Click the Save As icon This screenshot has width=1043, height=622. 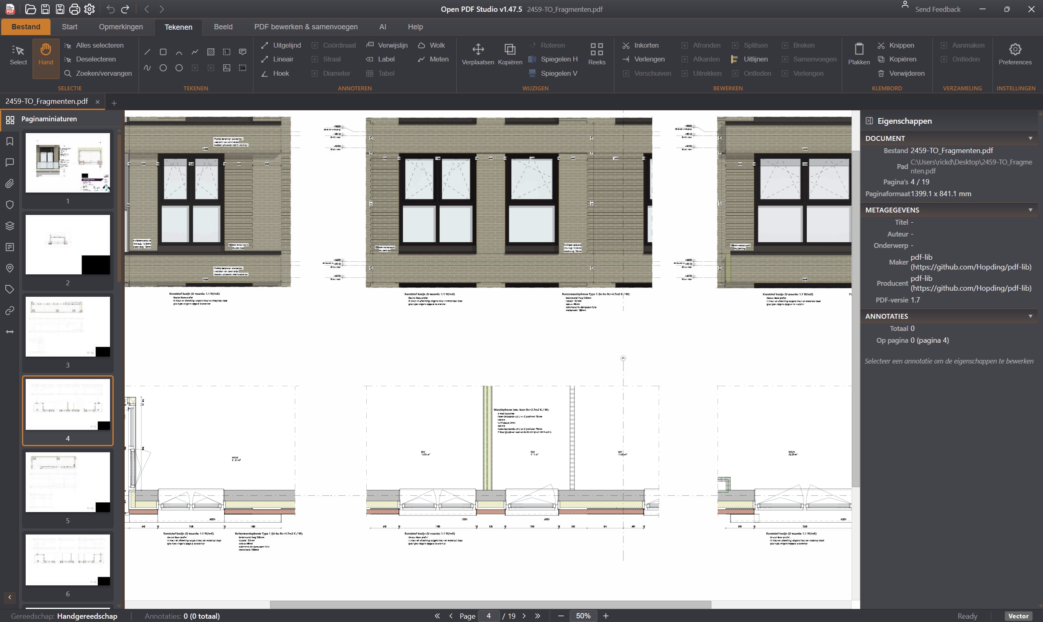tap(60, 9)
